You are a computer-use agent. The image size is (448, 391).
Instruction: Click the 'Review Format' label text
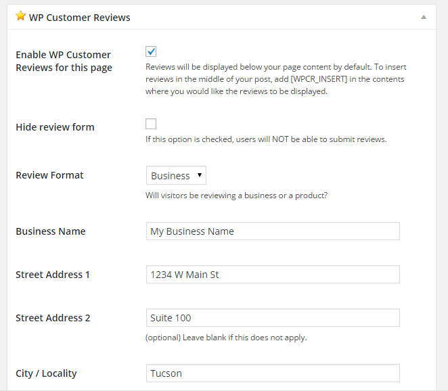[49, 175]
